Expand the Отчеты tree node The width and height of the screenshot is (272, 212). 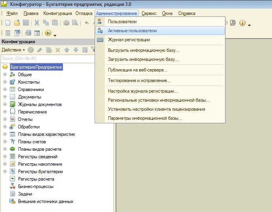click(x=5, y=119)
